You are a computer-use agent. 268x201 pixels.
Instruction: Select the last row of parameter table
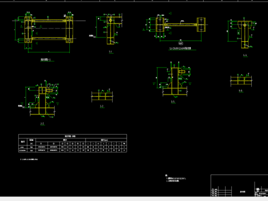coord(73,150)
